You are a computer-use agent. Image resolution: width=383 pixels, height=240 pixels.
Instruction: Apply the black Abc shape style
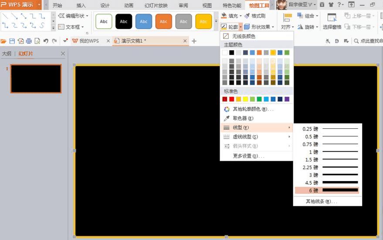click(x=124, y=21)
